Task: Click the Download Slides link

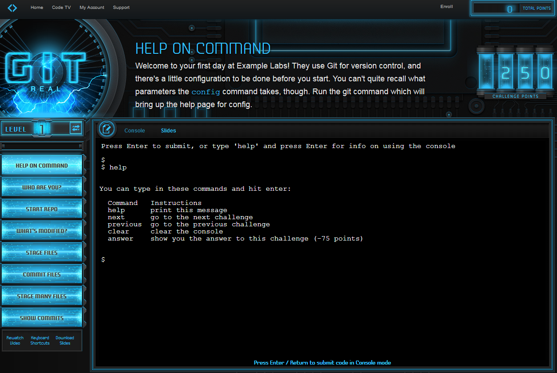Action: (x=65, y=341)
